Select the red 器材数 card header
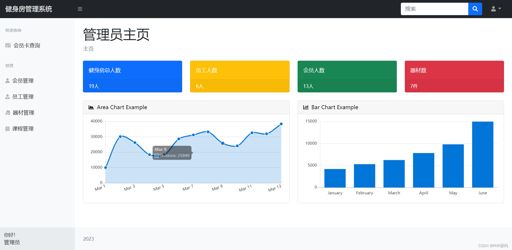Viewport: 512px width, 250px height. [454, 70]
